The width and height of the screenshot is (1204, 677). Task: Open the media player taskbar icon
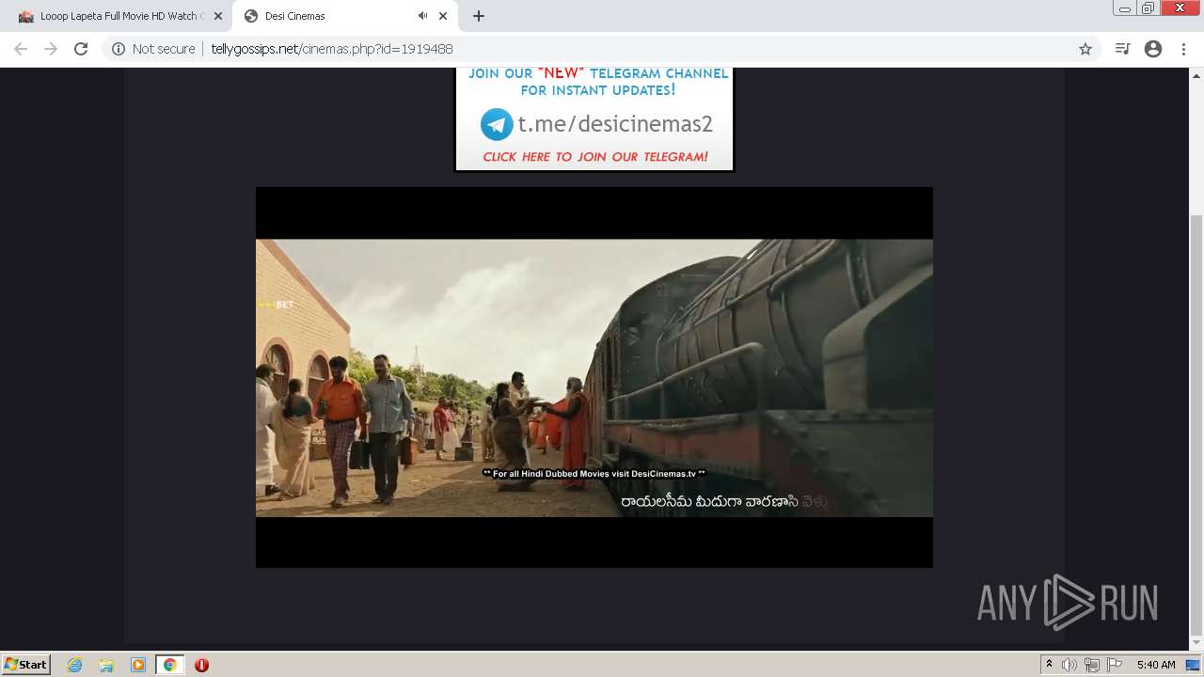138,665
